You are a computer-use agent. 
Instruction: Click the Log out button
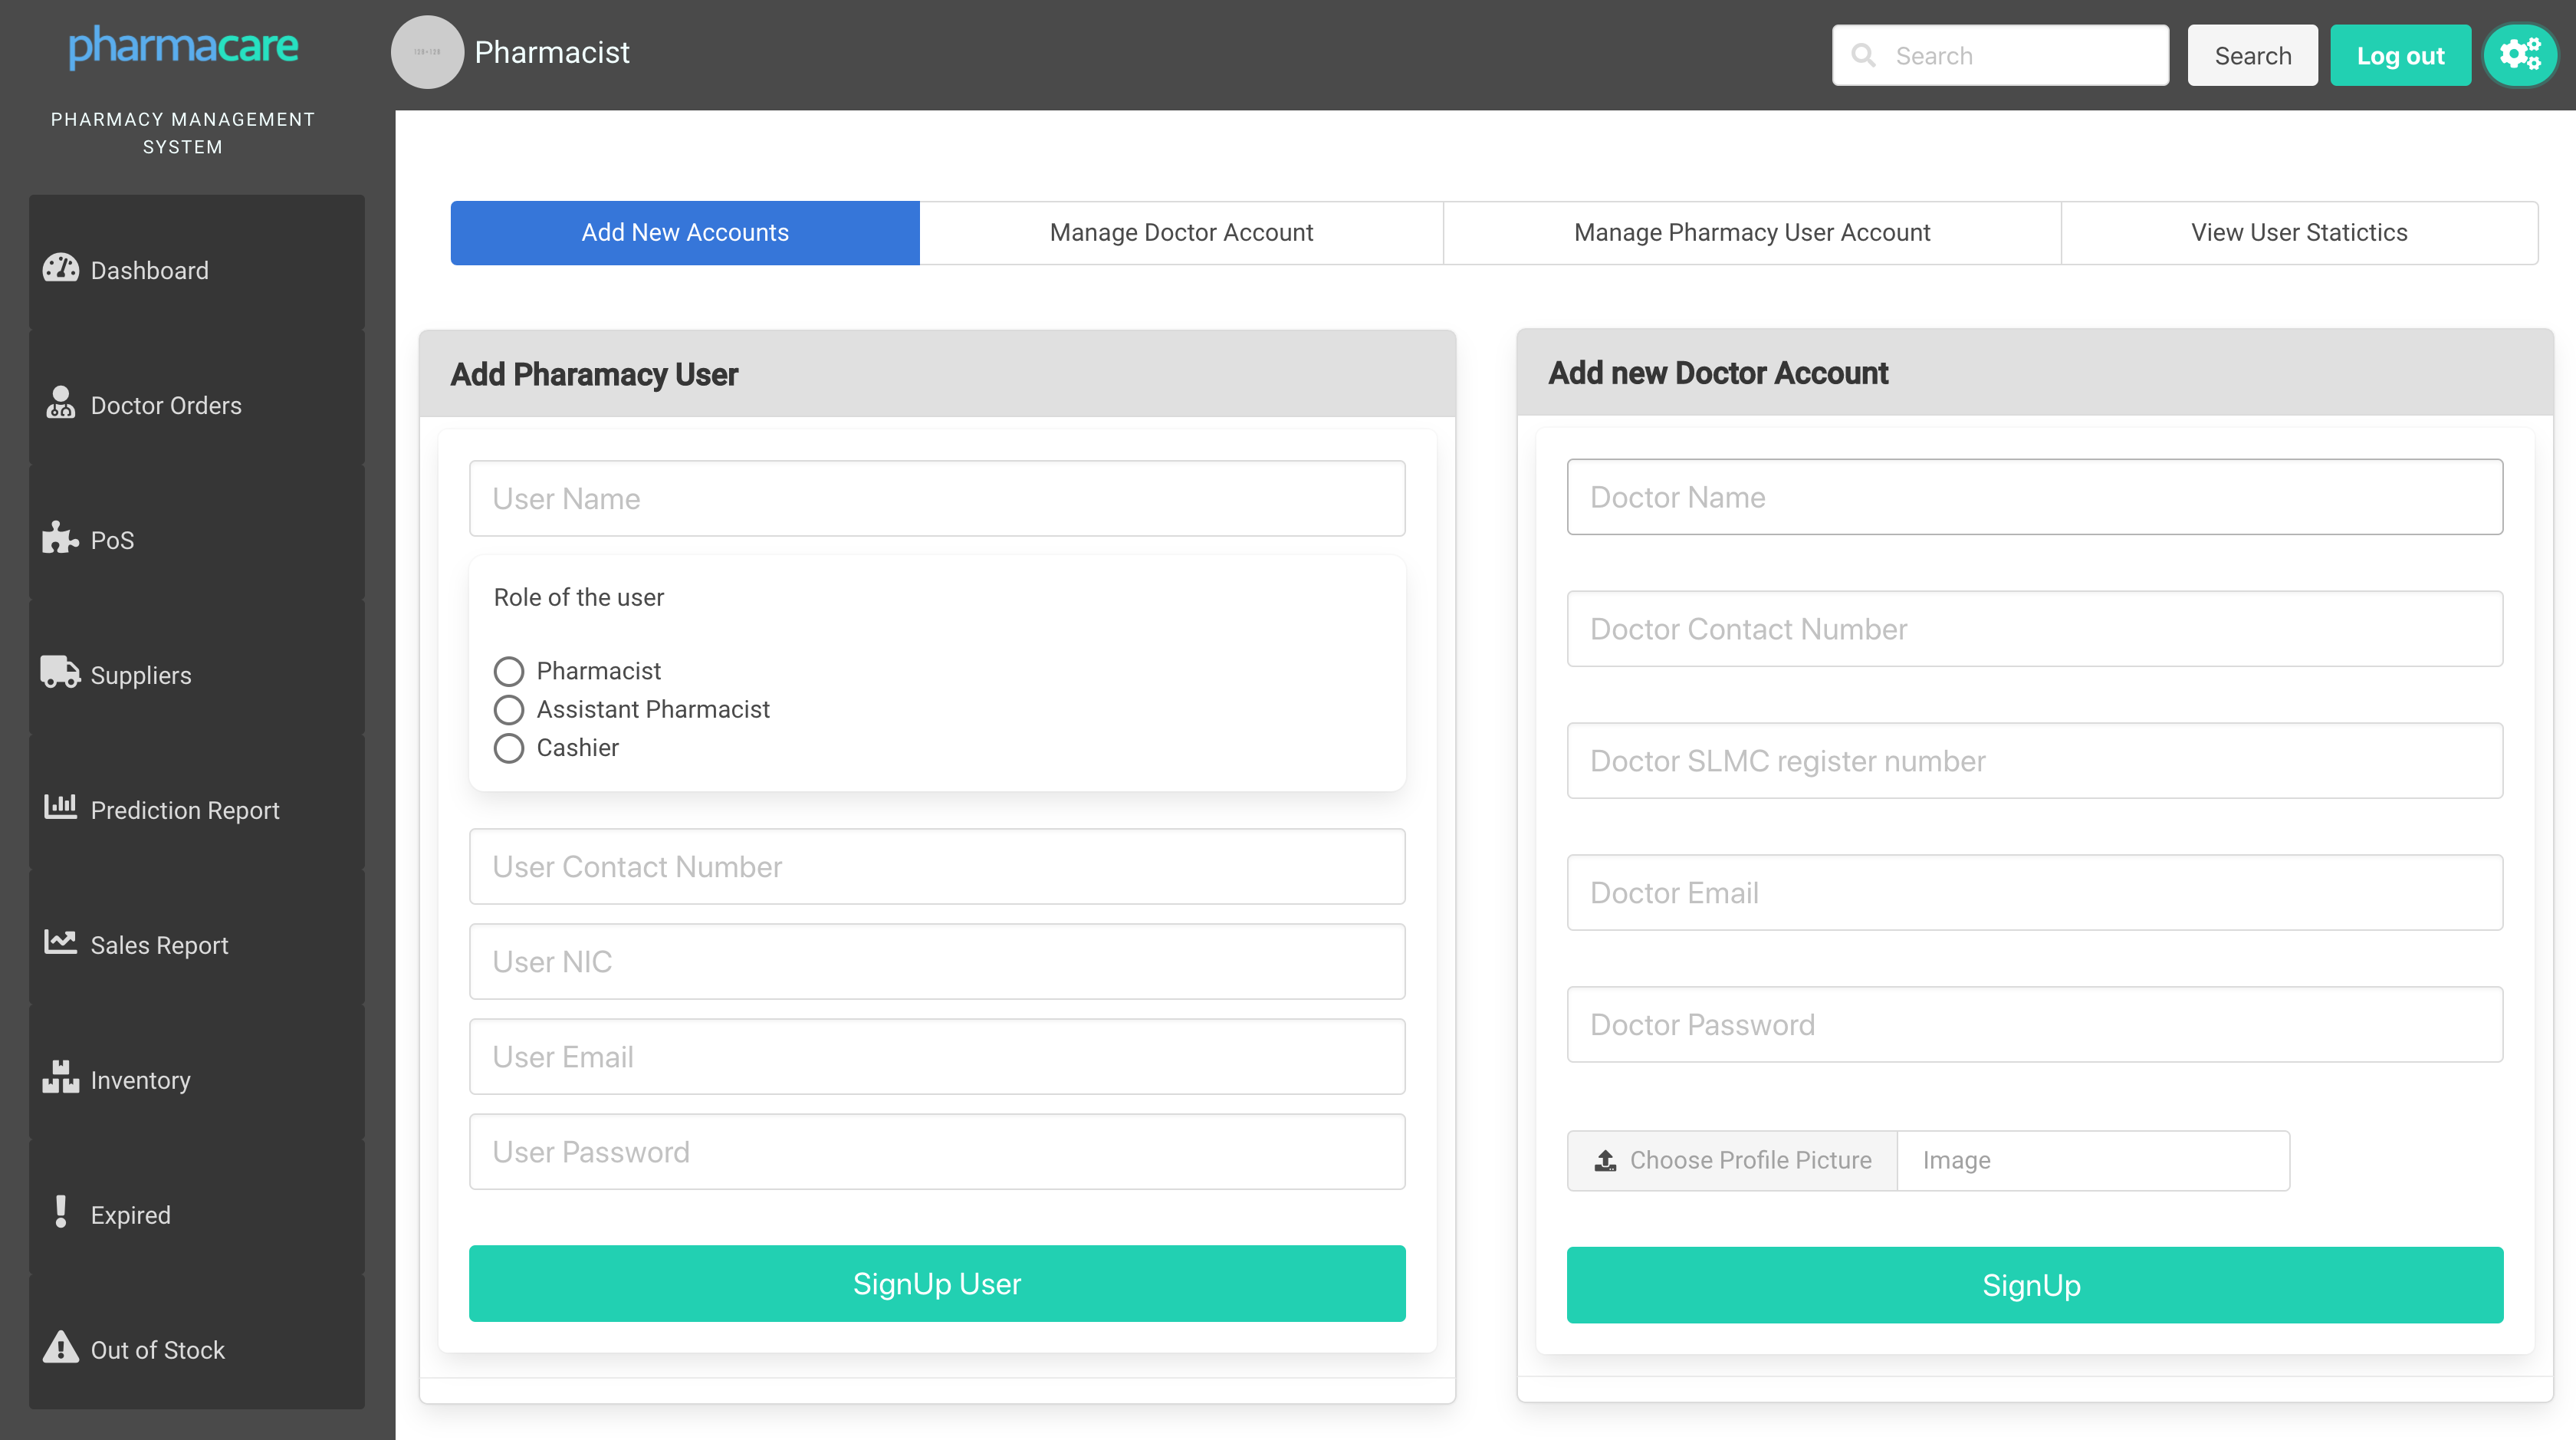tap(2399, 55)
